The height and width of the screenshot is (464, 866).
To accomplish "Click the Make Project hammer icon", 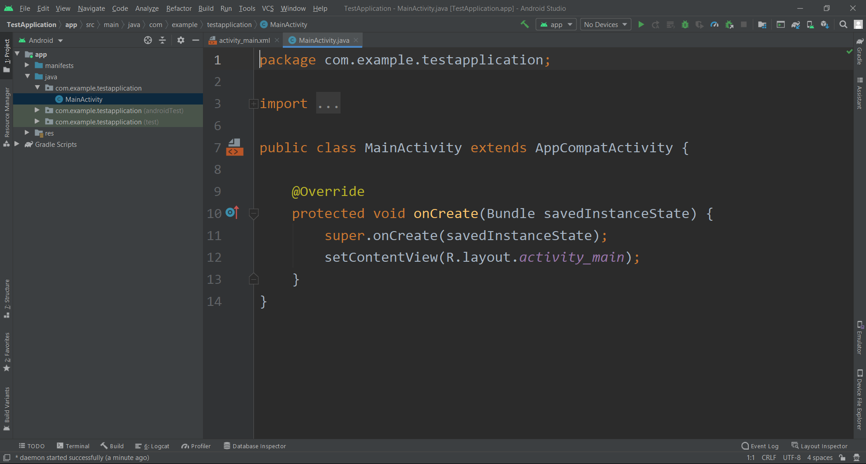I will pyautogui.click(x=525, y=24).
